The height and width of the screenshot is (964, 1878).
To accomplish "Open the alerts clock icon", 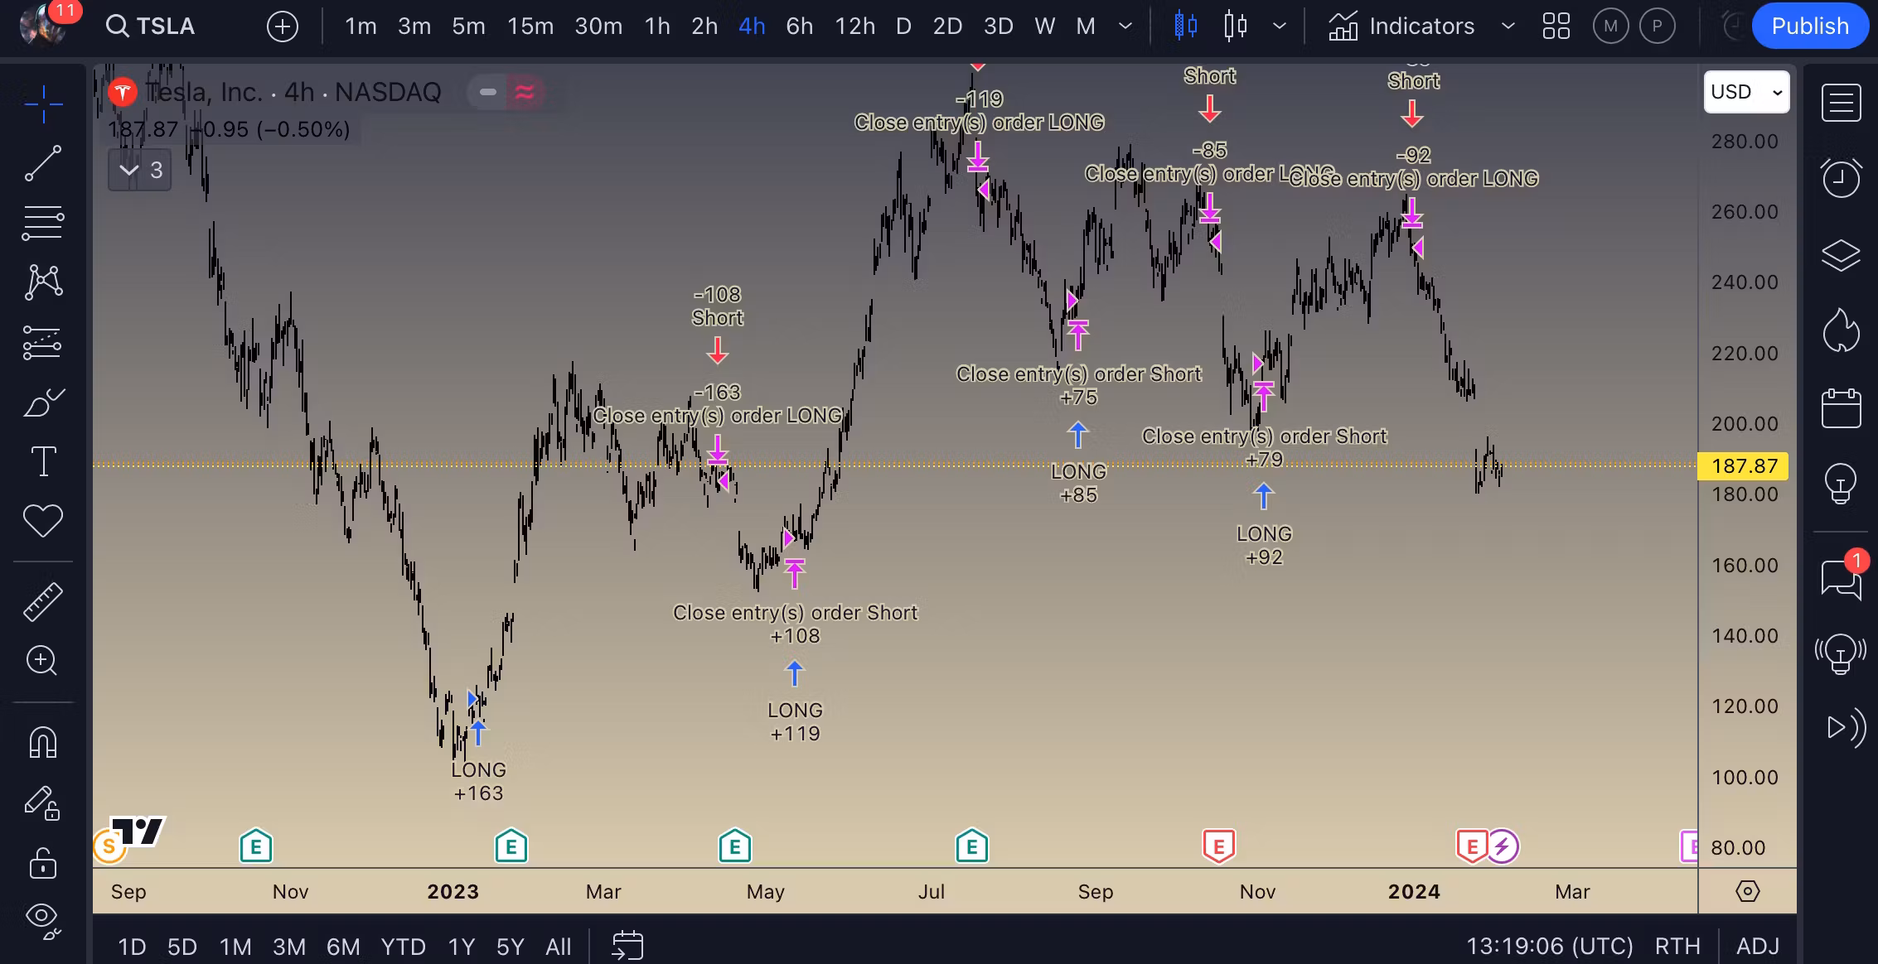I will (x=1841, y=178).
